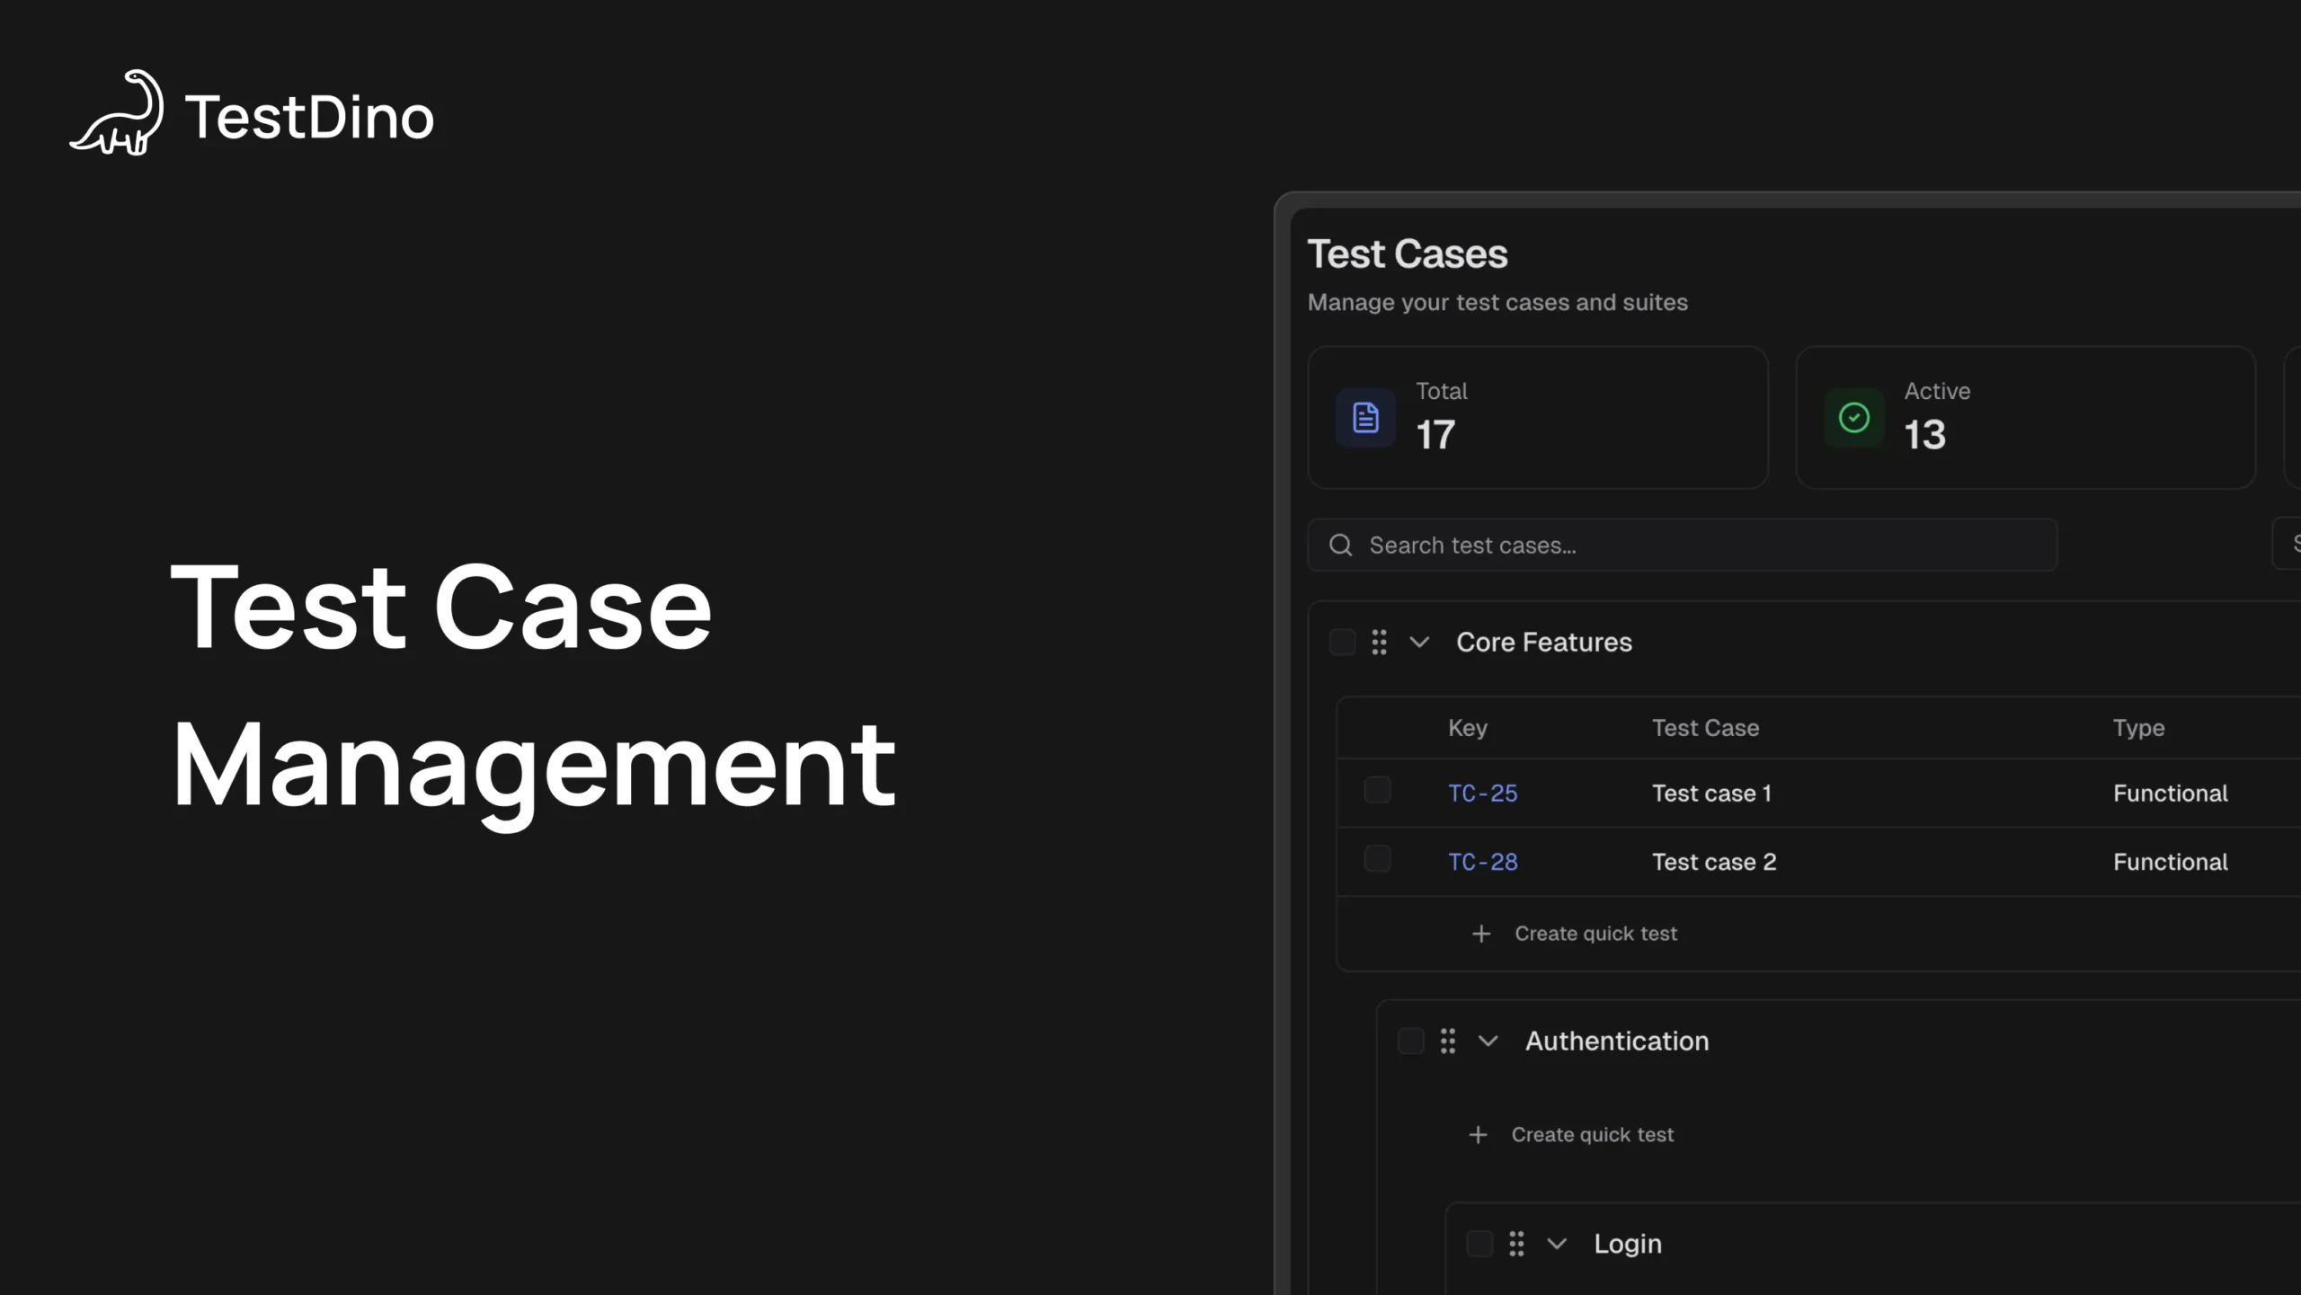
Task: Click the Total document icon
Action: [x=1365, y=418]
